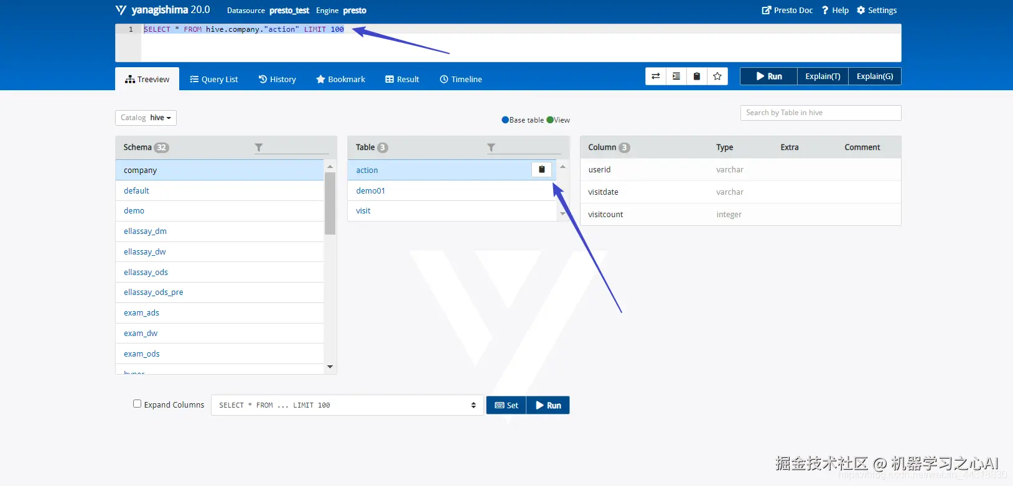Screen dimensions: 1013x486
Task: Open the Catalog hive dropdown
Action: [146, 118]
